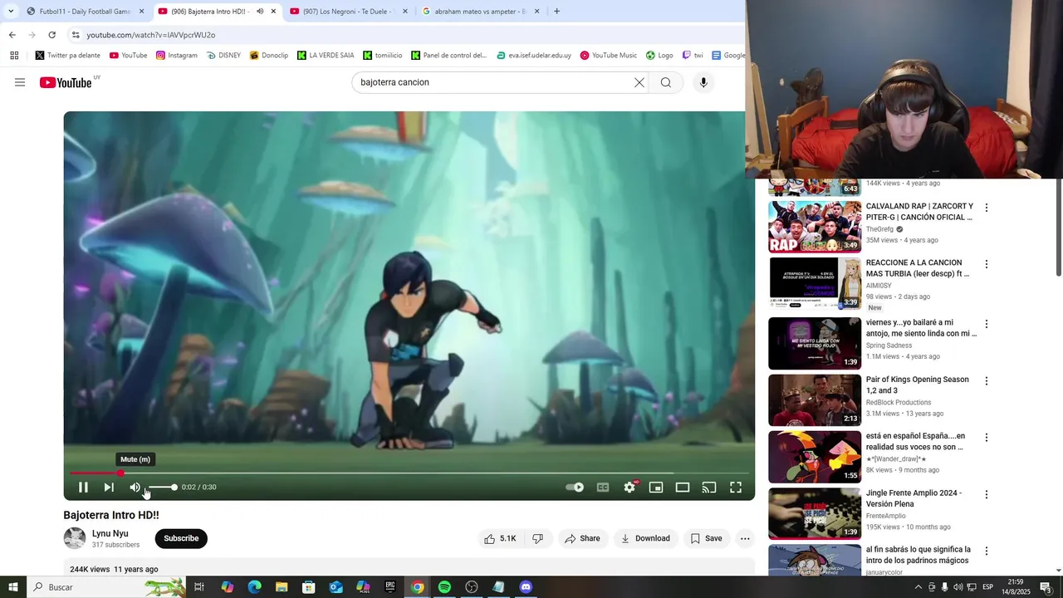Go back to the previous page
The width and height of the screenshot is (1063, 598).
[x=12, y=35]
